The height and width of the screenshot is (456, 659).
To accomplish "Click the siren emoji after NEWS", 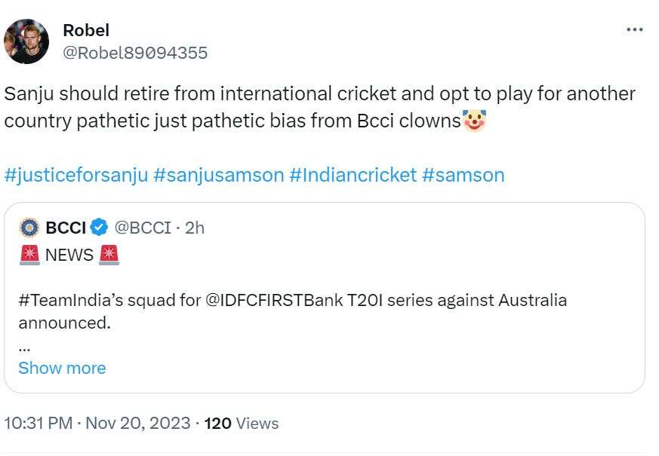I will [109, 255].
